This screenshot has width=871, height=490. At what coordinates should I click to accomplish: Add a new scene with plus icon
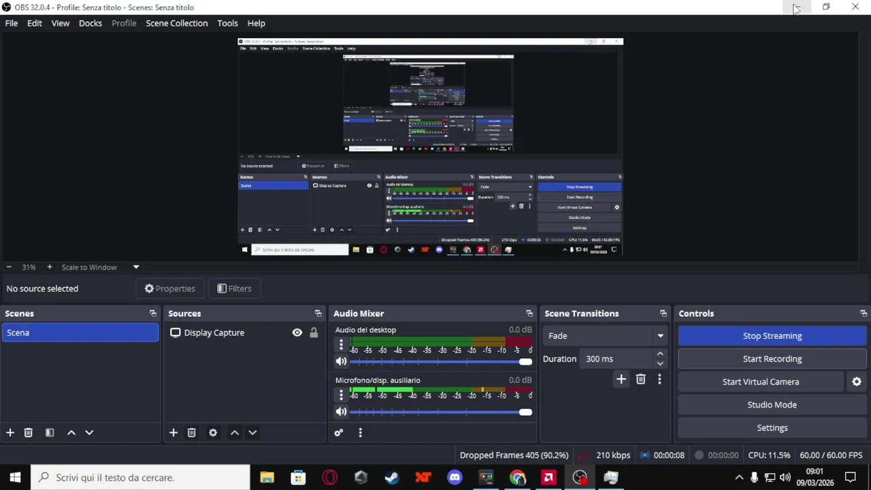(x=10, y=432)
